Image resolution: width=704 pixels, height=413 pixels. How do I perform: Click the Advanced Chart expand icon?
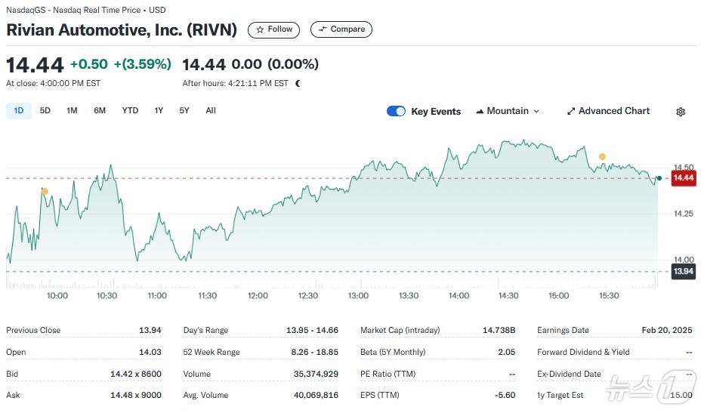click(x=571, y=111)
